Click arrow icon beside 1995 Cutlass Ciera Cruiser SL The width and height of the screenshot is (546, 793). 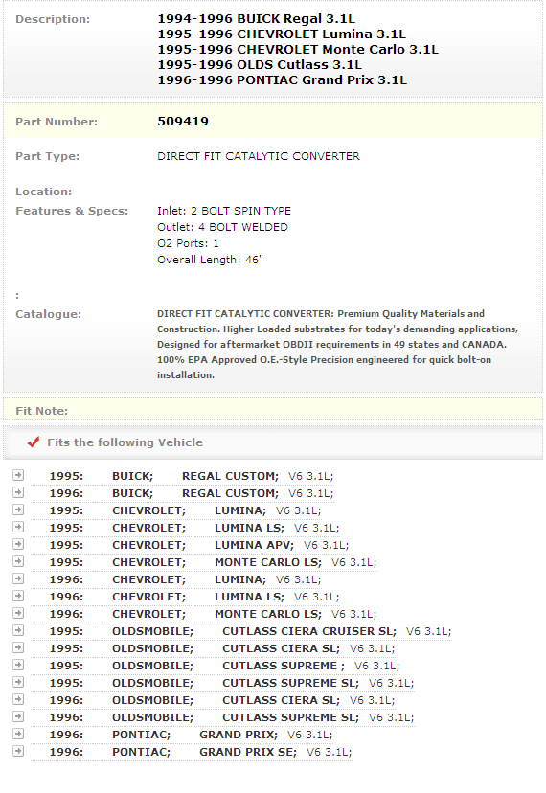coord(18,630)
